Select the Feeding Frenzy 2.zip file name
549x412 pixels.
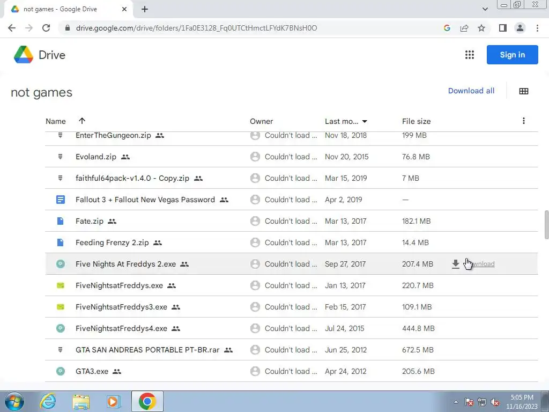(112, 243)
